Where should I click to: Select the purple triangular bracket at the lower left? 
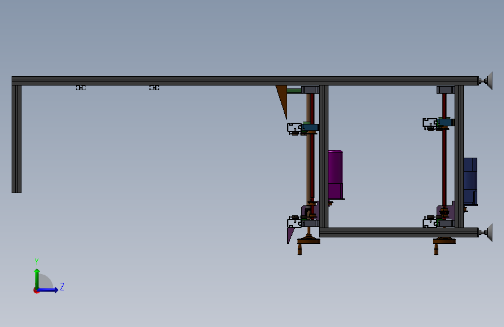tap(290, 235)
